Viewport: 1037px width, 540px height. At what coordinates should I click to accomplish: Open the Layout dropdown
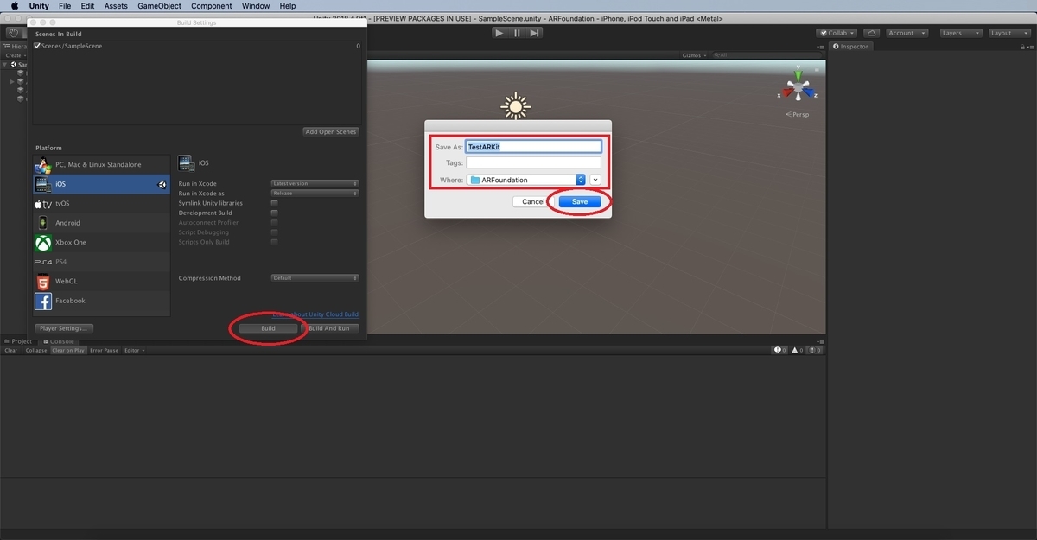pyautogui.click(x=1008, y=33)
